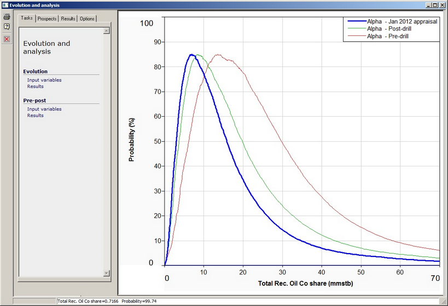Select the Alpha Post-drill legend entry
This screenshot has height=306, width=448.
(389, 28)
